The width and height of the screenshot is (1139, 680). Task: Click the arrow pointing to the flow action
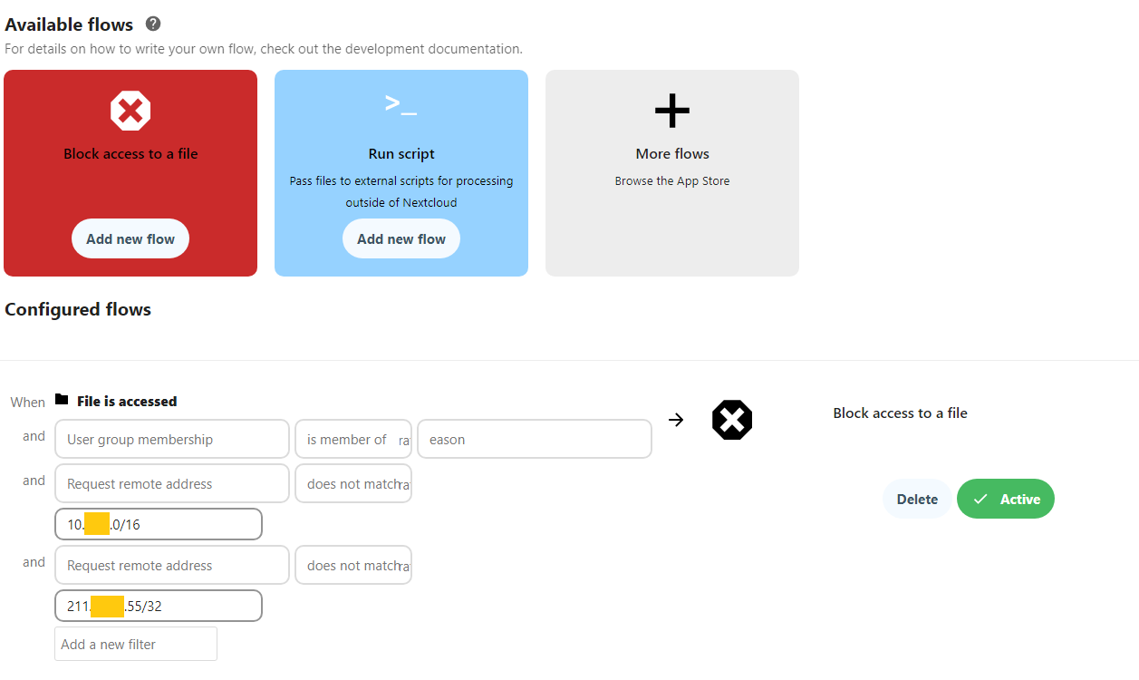(x=676, y=419)
